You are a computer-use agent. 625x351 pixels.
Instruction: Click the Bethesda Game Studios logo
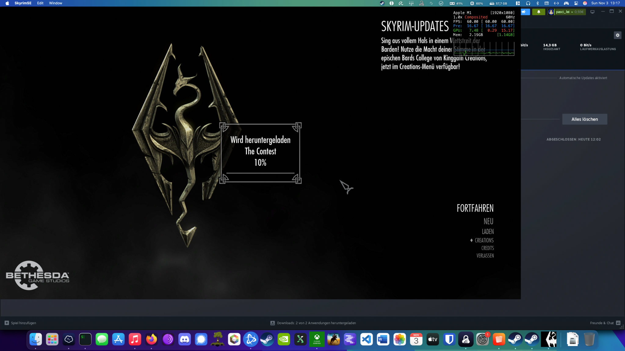38,275
